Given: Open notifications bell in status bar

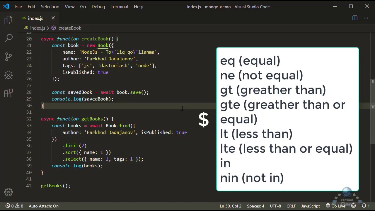Looking at the screenshot, I should click(366, 206).
